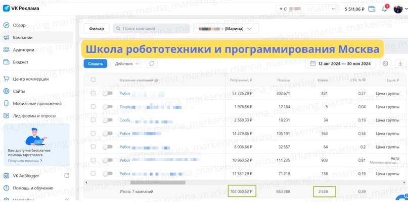Sort by Показы column header
The width and height of the screenshot is (408, 202).
point(283,80)
